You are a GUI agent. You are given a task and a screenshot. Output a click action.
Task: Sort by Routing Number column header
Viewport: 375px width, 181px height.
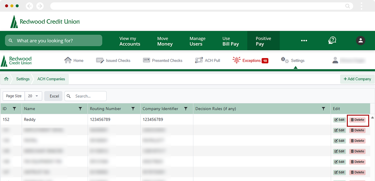click(x=105, y=109)
